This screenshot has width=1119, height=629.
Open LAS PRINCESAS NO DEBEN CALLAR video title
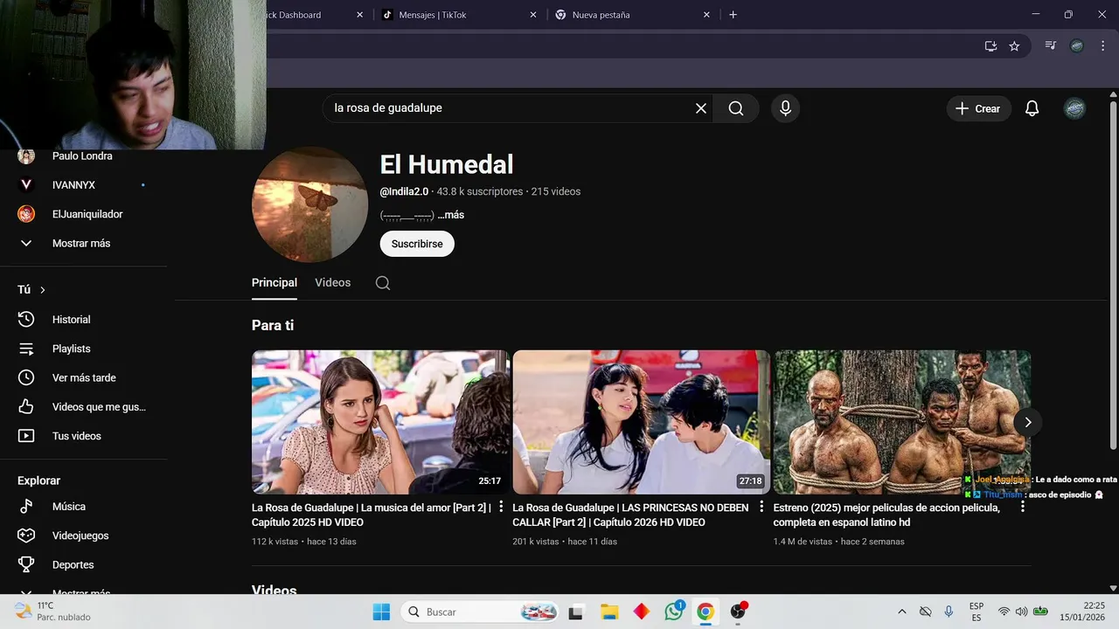click(x=630, y=515)
